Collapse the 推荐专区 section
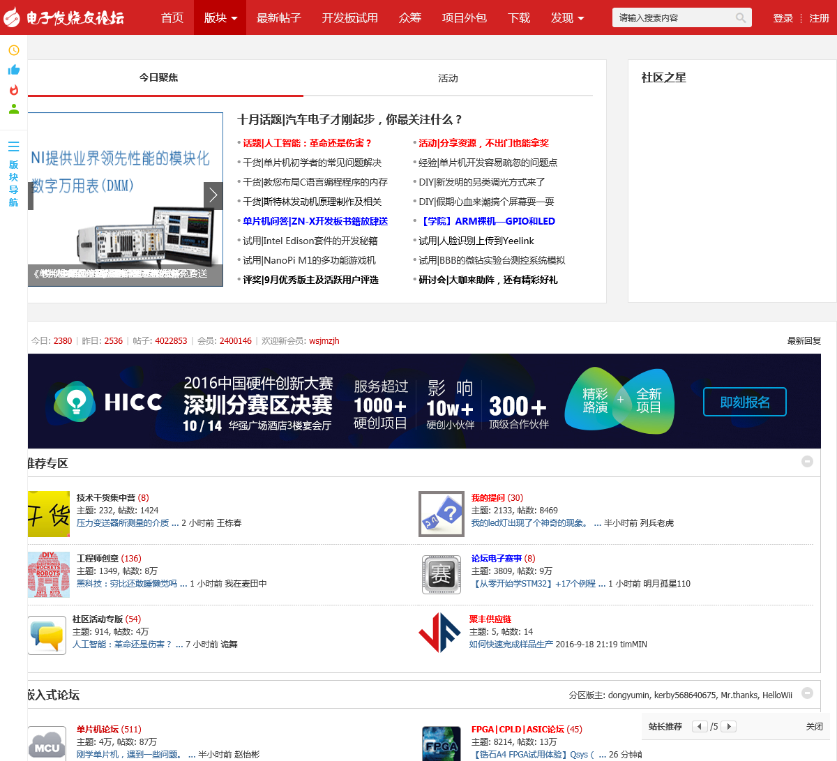This screenshot has height=761, width=837. (x=807, y=461)
